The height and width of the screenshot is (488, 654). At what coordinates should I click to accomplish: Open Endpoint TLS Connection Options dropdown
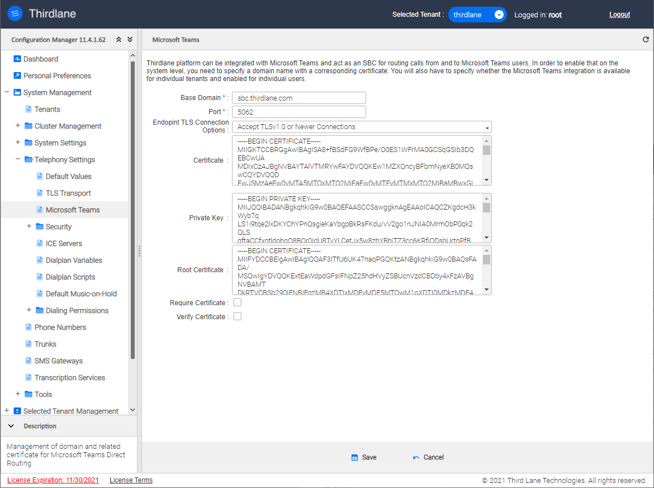click(362, 127)
